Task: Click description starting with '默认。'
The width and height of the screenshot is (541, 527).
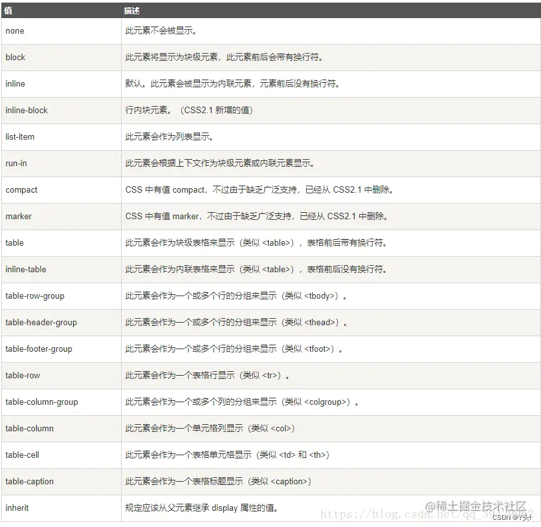Action: [x=233, y=84]
